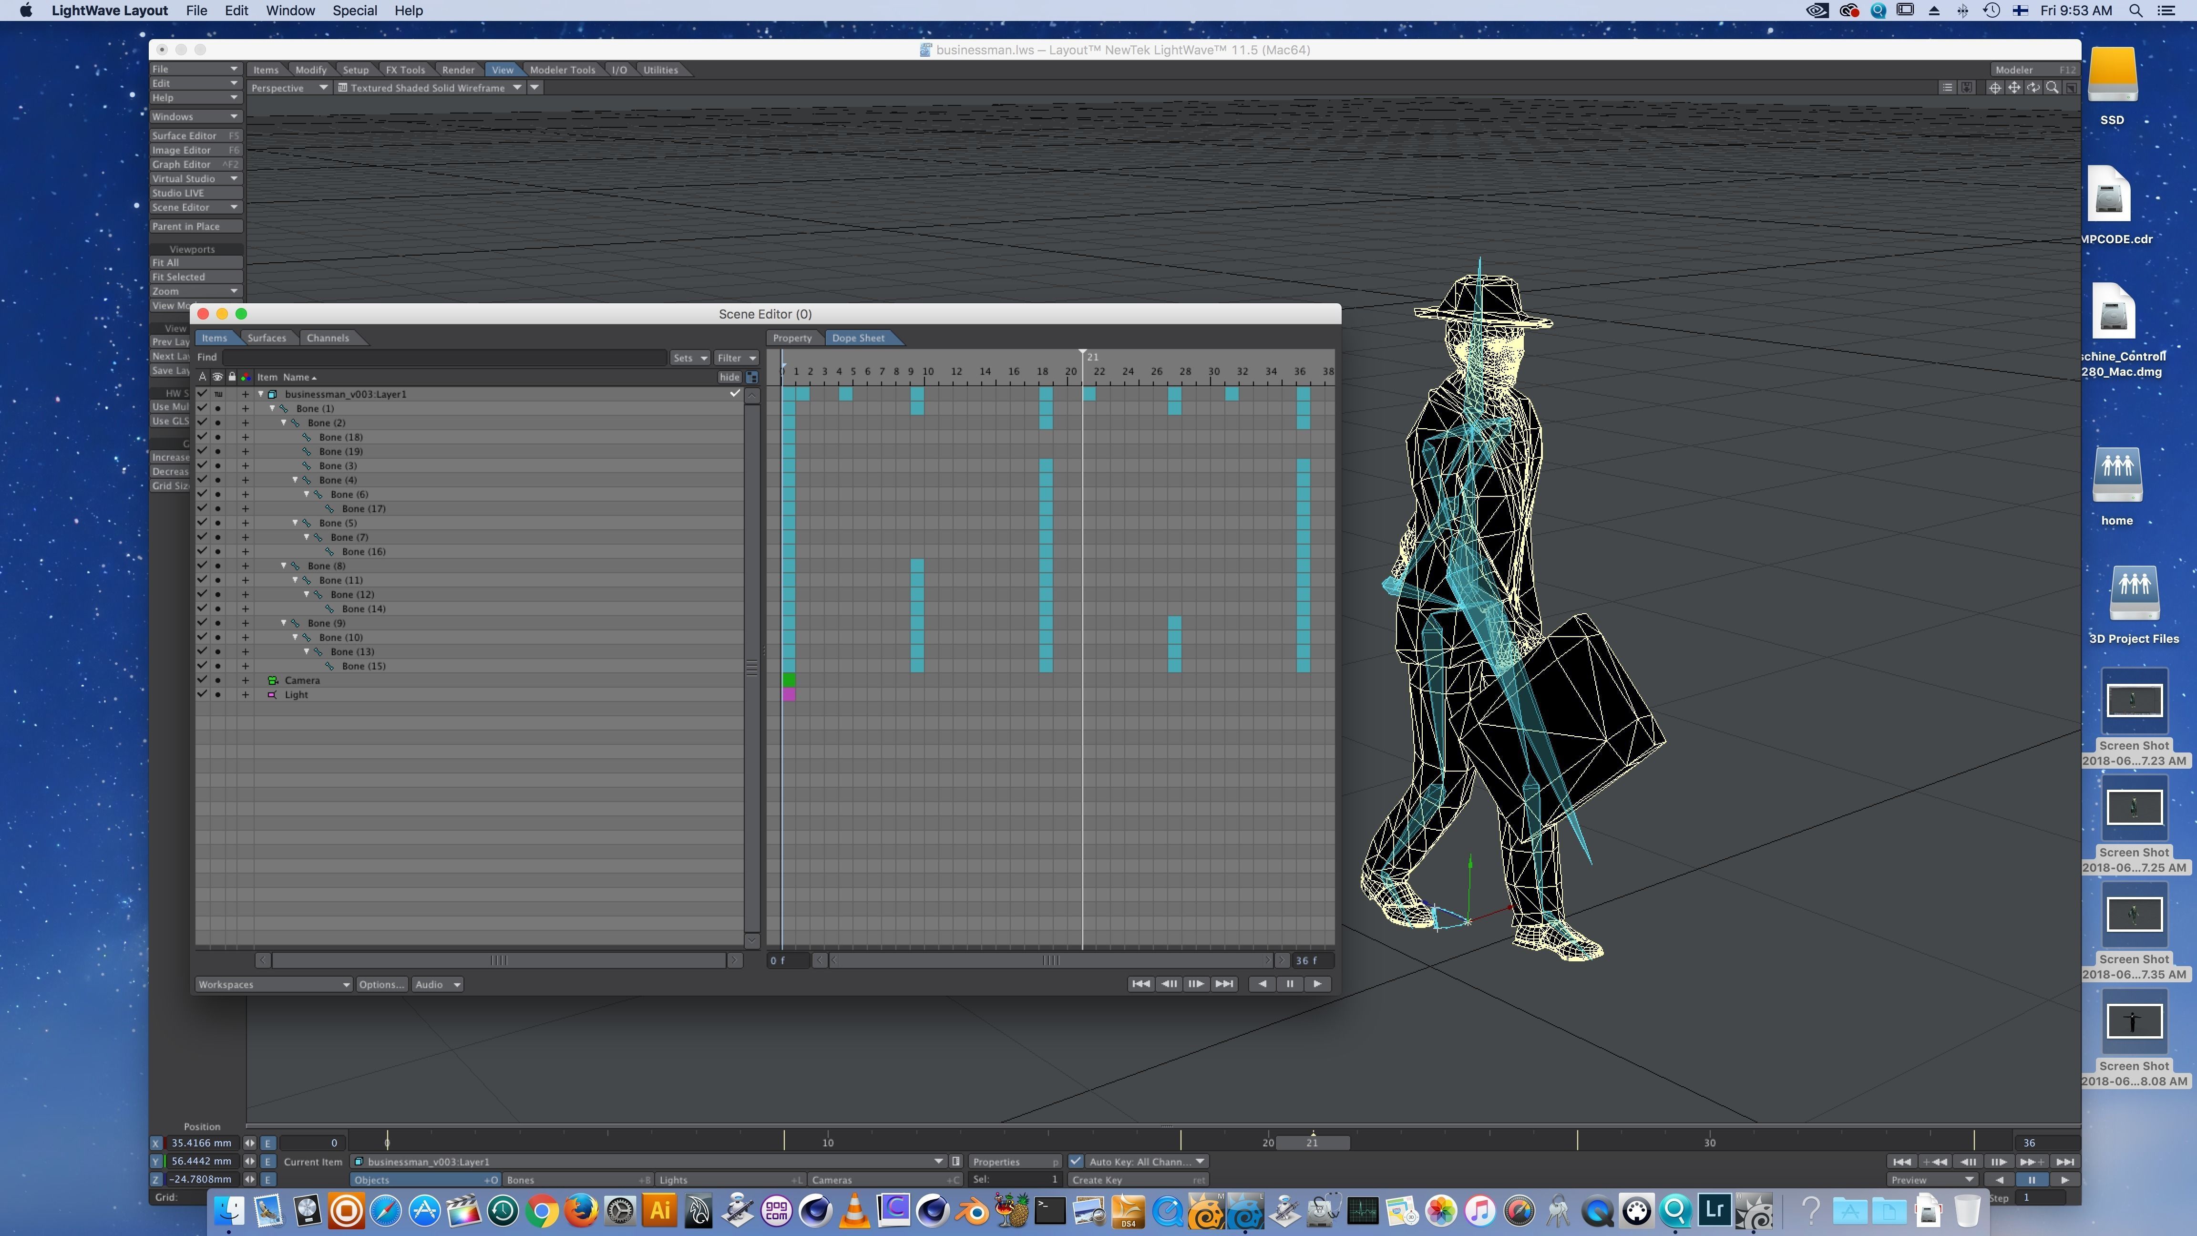Toggle active checkmark for Bone (18) row
This screenshot has height=1236, width=2197.
[x=202, y=437]
